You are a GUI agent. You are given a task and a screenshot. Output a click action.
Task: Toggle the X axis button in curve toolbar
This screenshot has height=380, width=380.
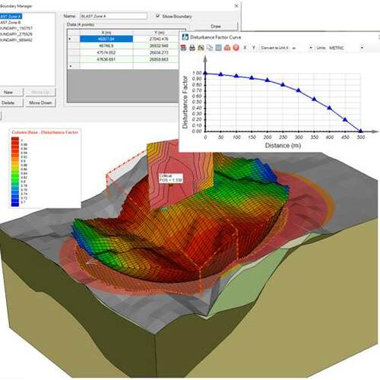pyautogui.click(x=245, y=47)
